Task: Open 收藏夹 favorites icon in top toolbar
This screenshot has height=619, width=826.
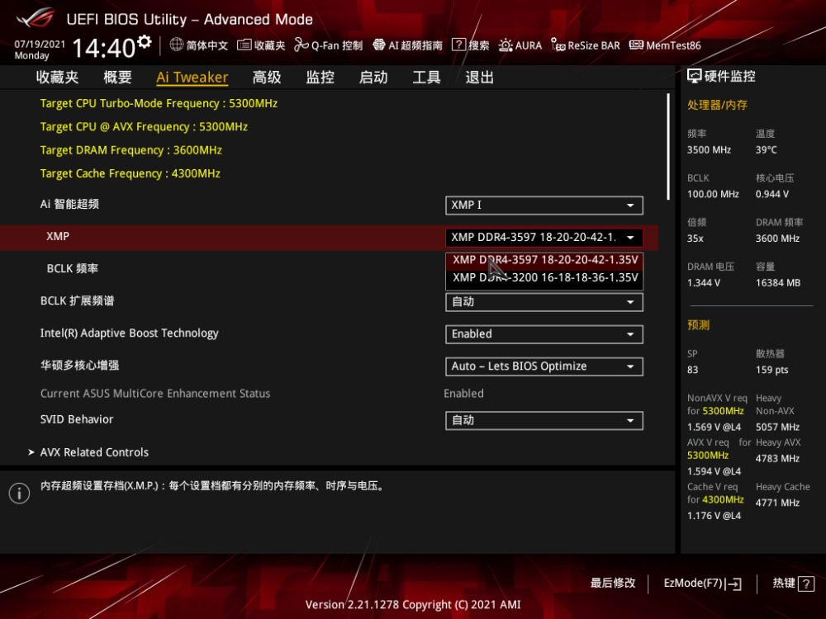Action: (x=244, y=45)
